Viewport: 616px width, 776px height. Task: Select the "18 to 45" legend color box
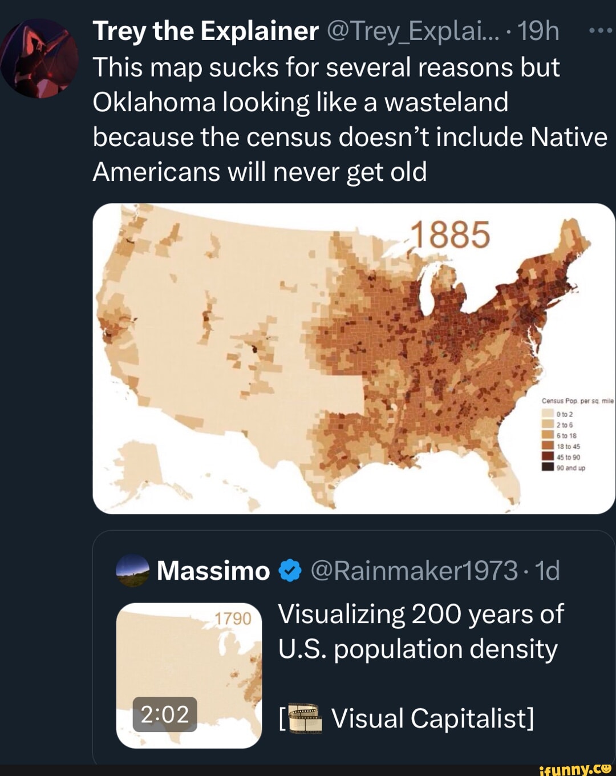point(548,446)
